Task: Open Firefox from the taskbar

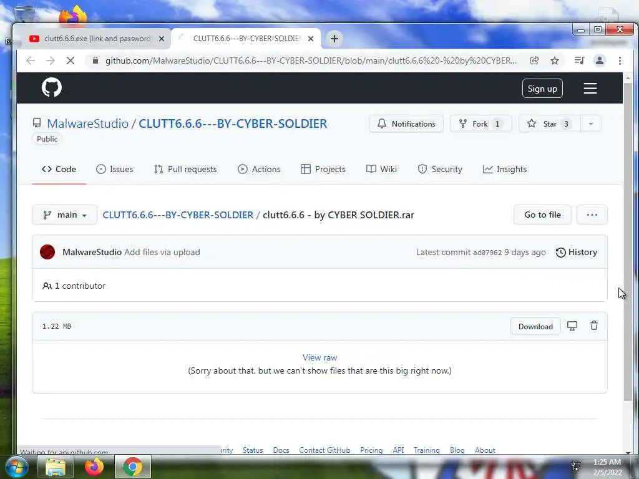Action: (94, 467)
